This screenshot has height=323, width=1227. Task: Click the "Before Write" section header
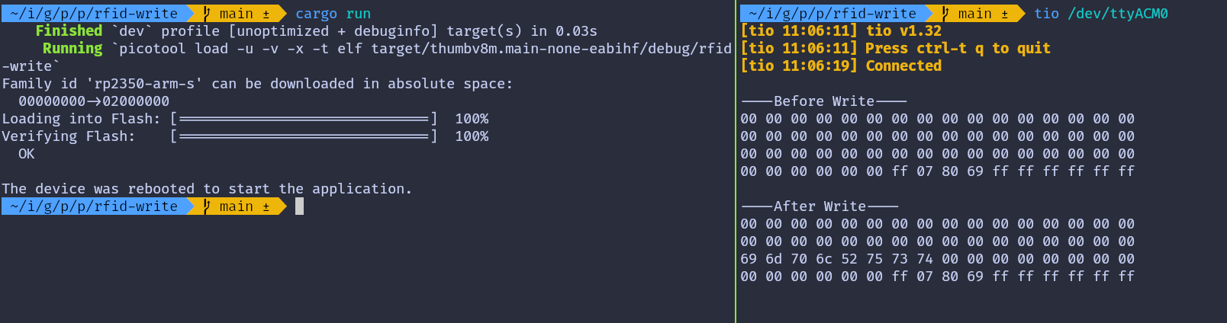824,101
